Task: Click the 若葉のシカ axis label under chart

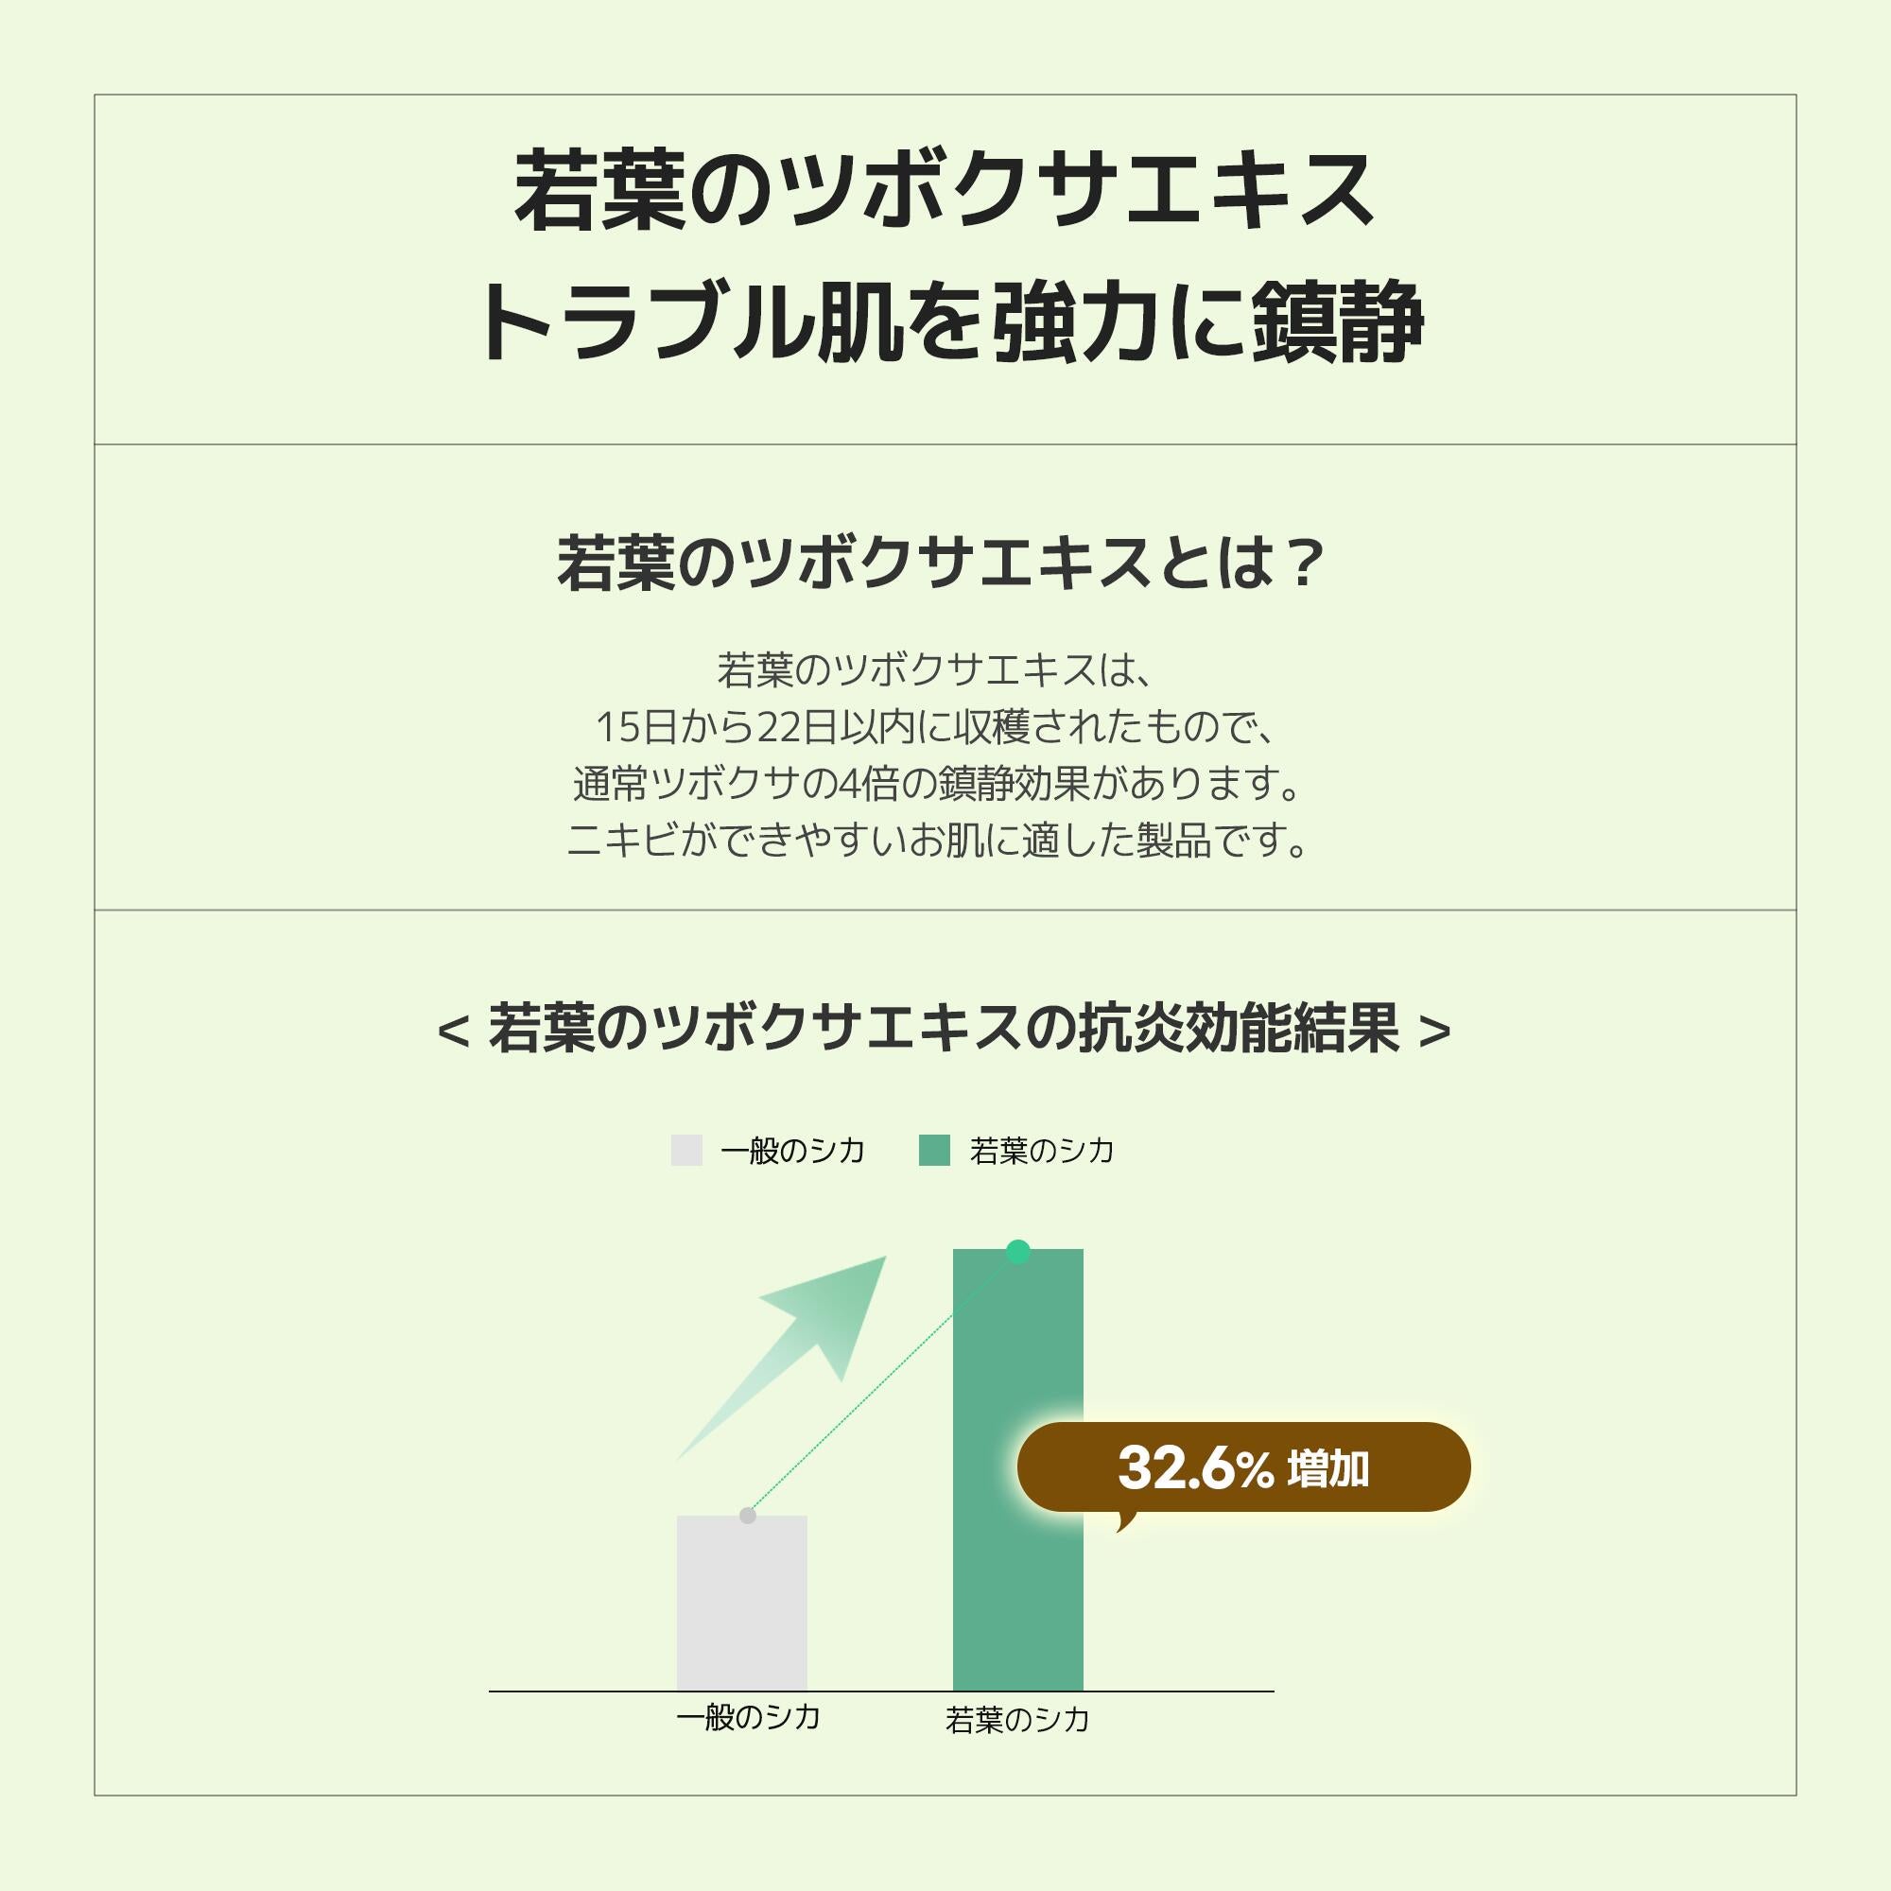Action: (1018, 1720)
